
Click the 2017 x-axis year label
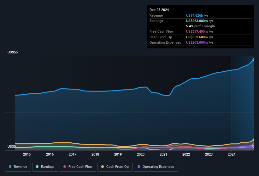(x=73, y=154)
